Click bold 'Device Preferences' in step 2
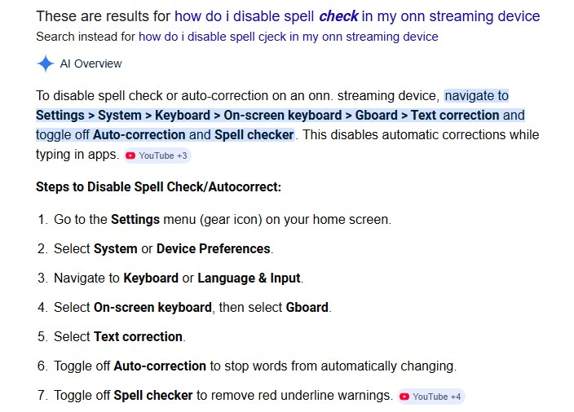The width and height of the screenshot is (574, 412). pyautogui.click(x=213, y=248)
